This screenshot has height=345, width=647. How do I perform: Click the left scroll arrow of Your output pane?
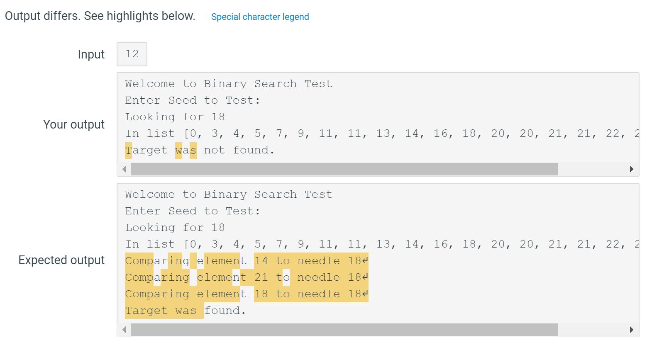[x=124, y=169]
